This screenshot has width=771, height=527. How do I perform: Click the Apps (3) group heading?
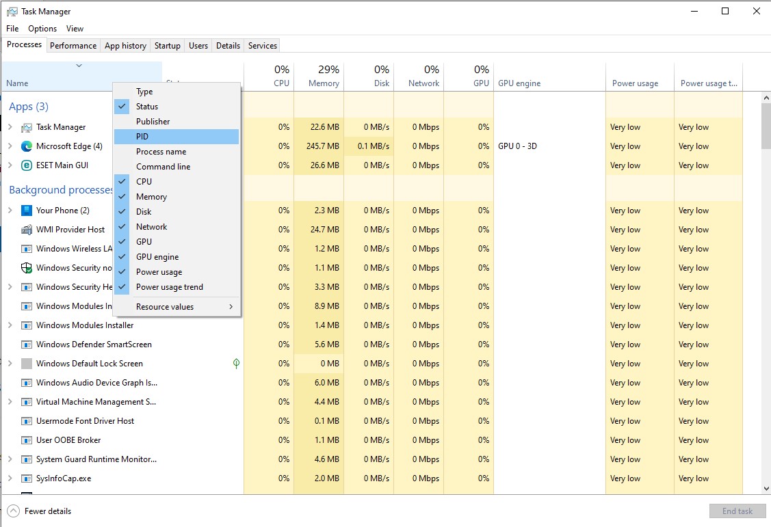pos(29,107)
